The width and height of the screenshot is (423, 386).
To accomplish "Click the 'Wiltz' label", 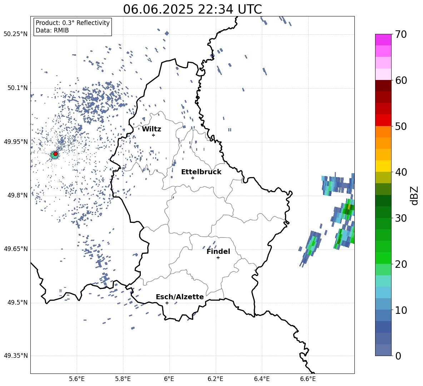I will click(151, 129).
